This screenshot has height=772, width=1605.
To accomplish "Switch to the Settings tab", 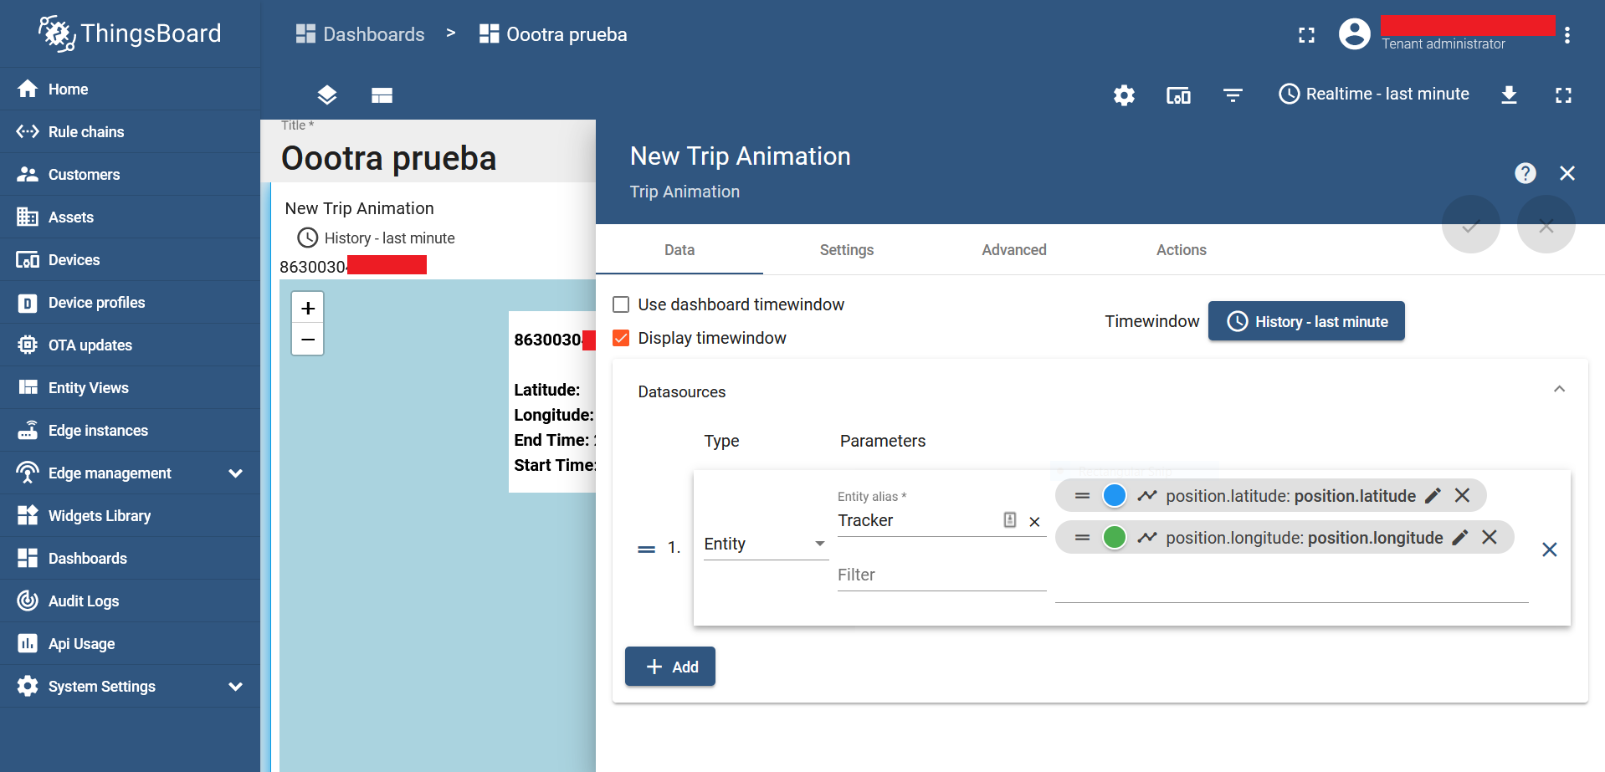I will click(x=847, y=250).
